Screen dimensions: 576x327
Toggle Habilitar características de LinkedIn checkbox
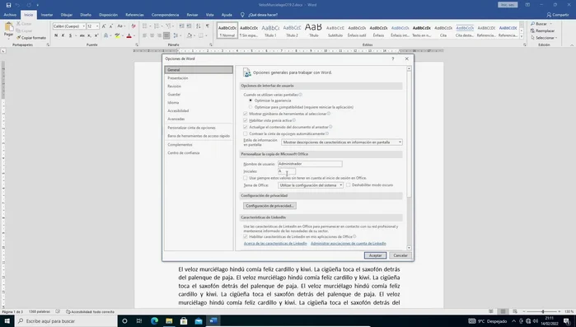(x=246, y=236)
